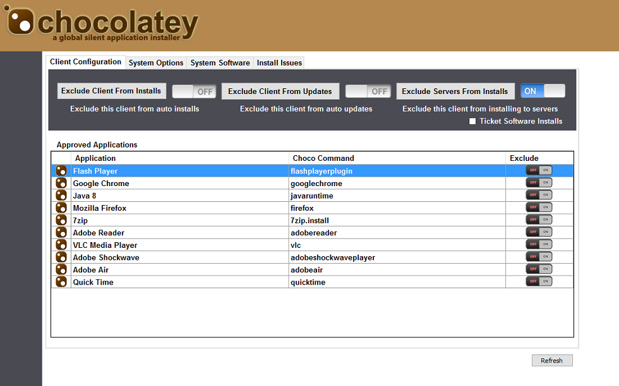The image size is (619, 386).
Task: Click the Chocolatey icon beside Flash Player
Action: [x=61, y=171]
